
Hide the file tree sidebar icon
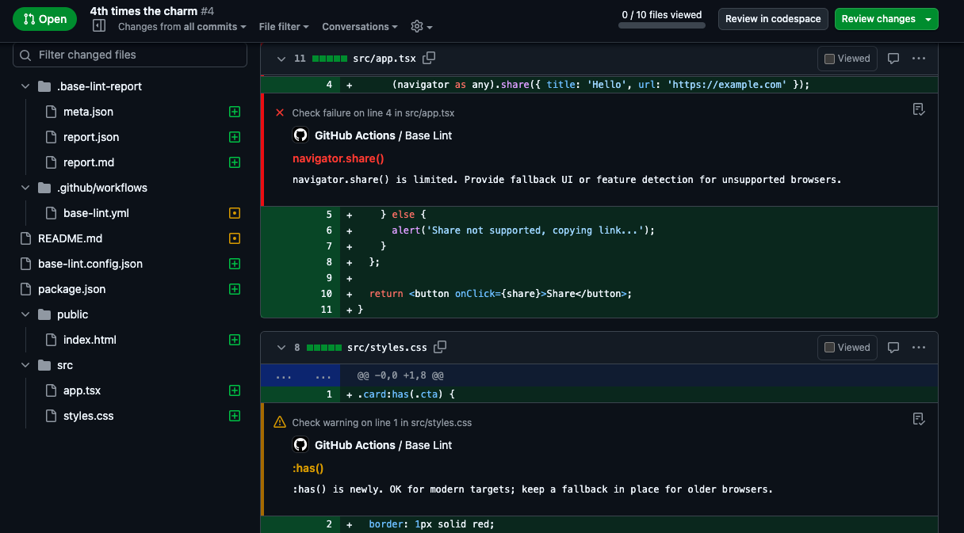point(99,26)
